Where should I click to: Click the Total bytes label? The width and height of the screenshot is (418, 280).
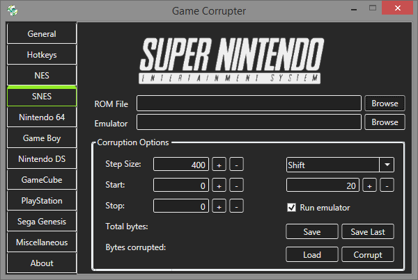pos(127,227)
